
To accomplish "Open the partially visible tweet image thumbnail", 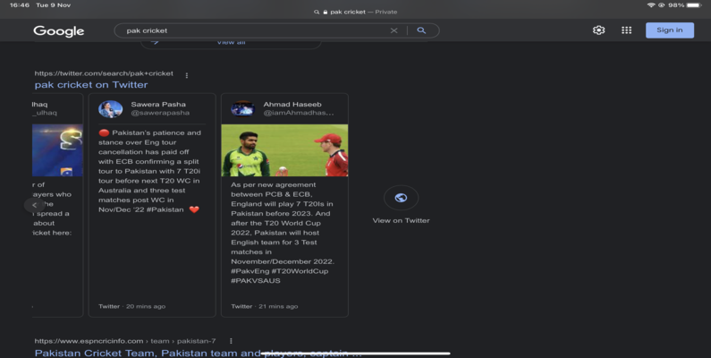I will click(x=57, y=150).
